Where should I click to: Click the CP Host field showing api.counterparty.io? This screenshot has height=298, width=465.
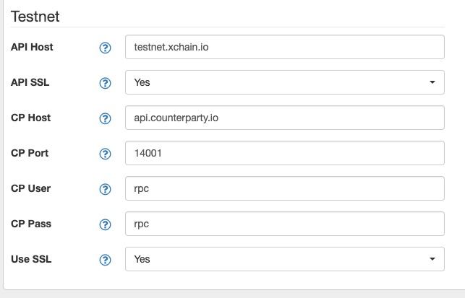(x=285, y=118)
